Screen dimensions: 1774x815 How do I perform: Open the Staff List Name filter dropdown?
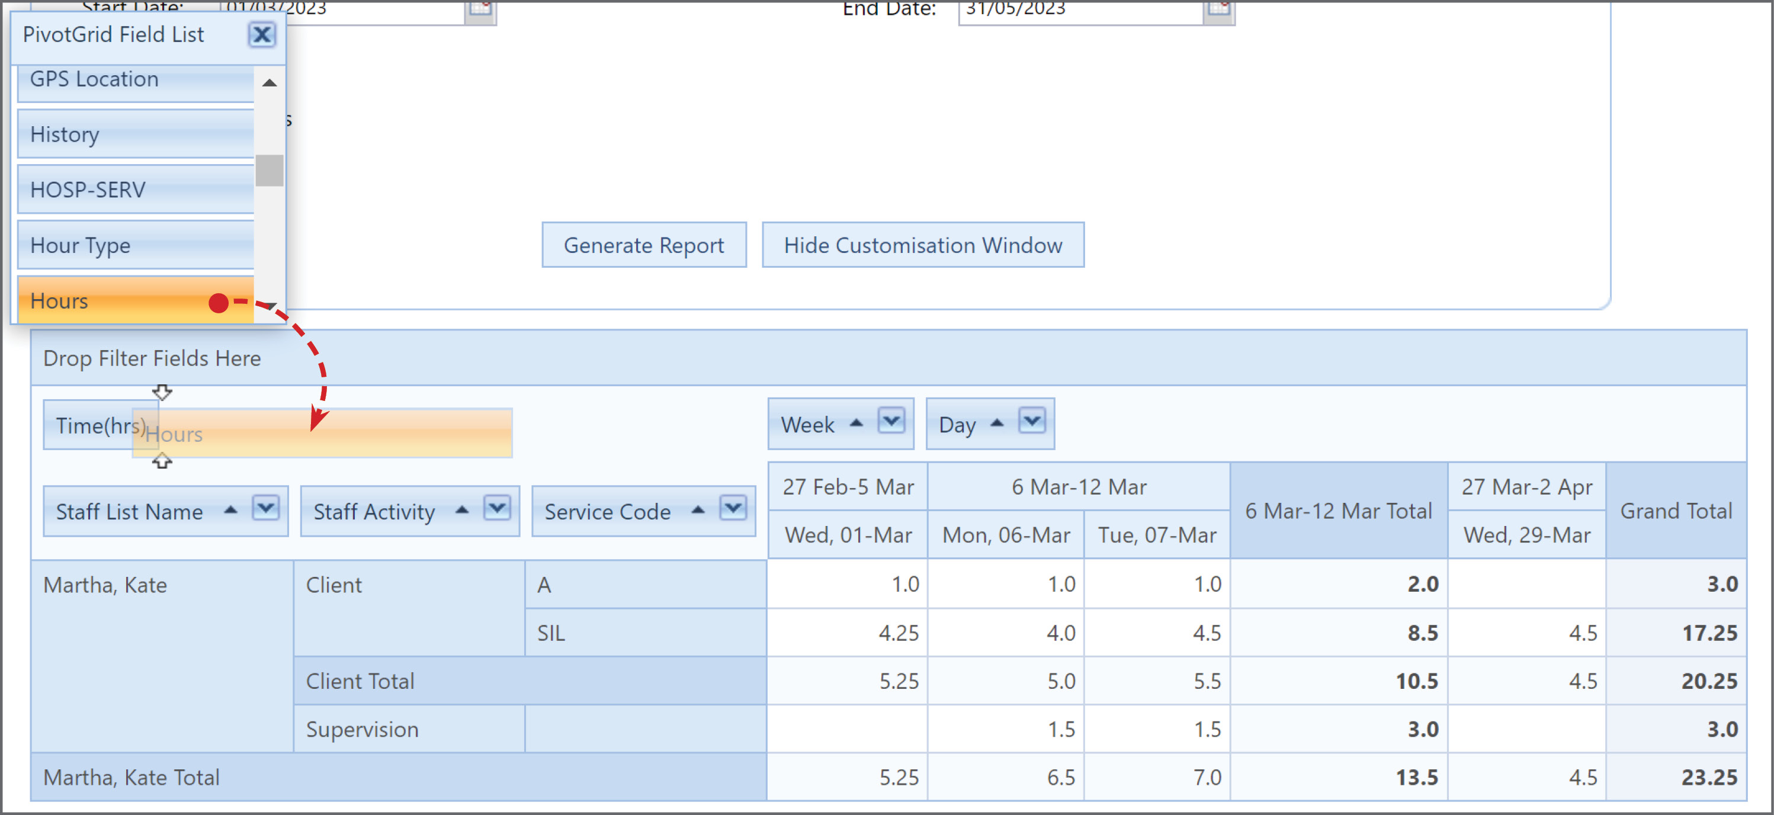[266, 508]
